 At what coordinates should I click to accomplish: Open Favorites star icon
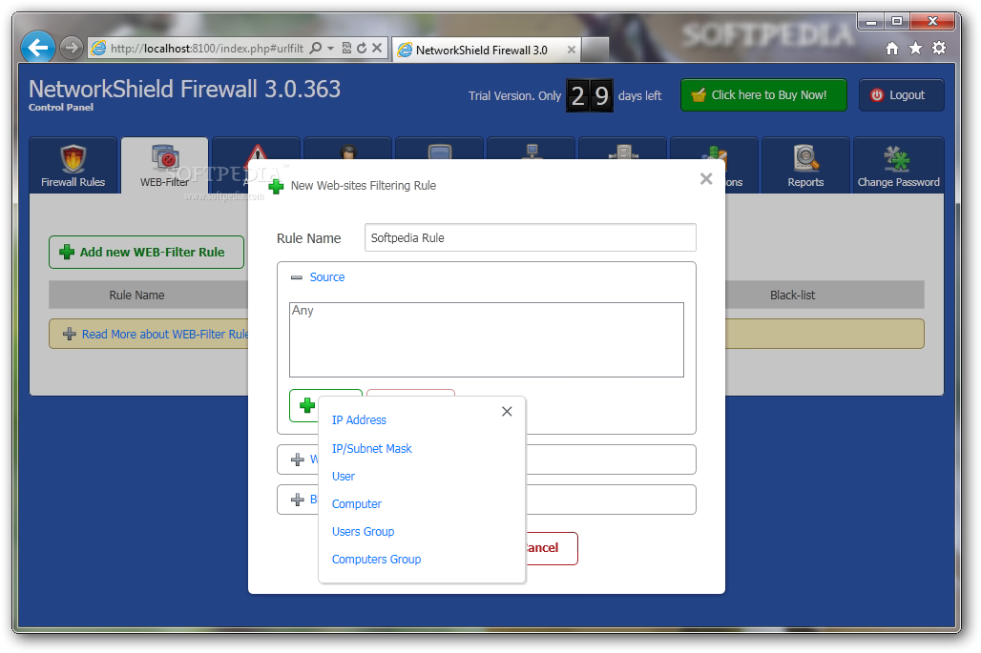(x=915, y=48)
